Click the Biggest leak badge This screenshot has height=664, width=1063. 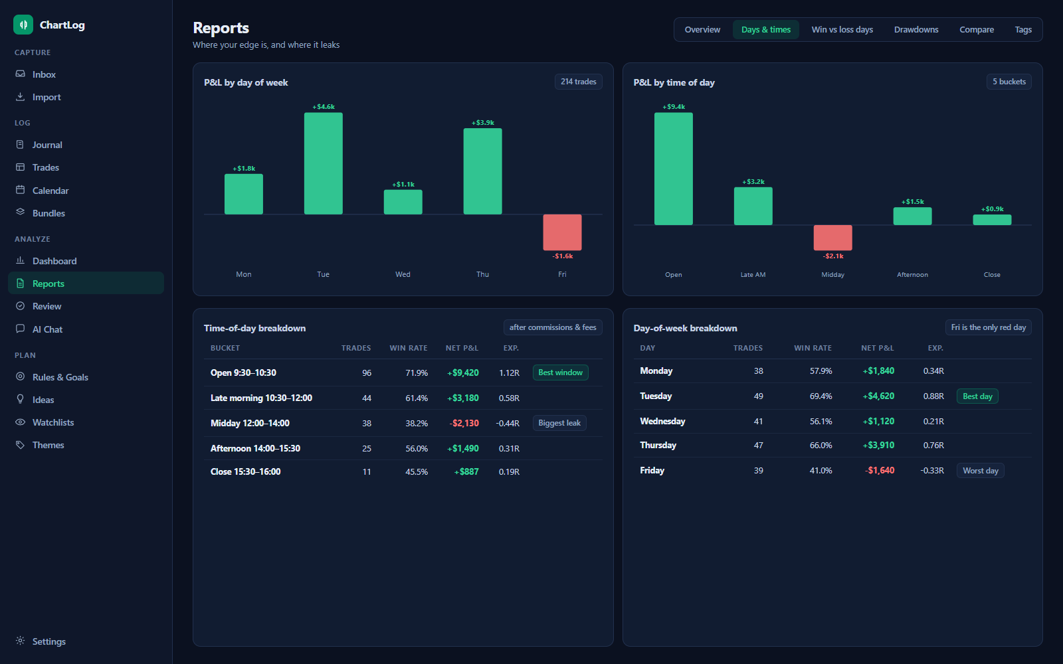pyautogui.click(x=559, y=423)
